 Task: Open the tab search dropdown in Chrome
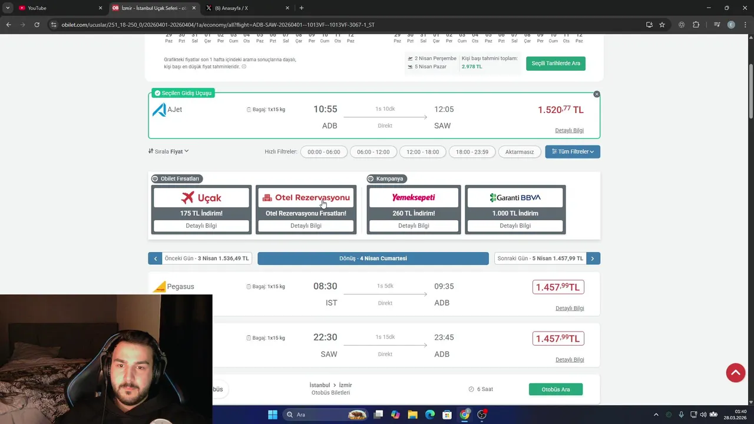click(x=8, y=8)
